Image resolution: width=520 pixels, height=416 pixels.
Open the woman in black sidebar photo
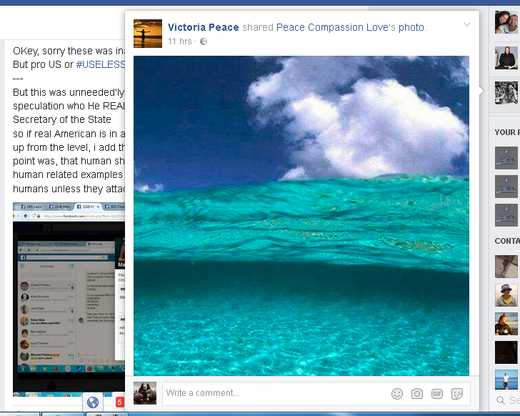click(x=506, y=58)
